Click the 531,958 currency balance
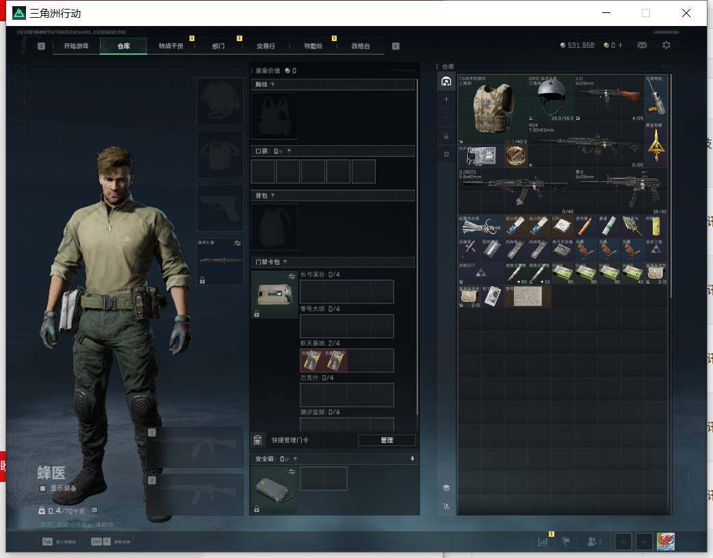This screenshot has height=558, width=713. (x=578, y=45)
